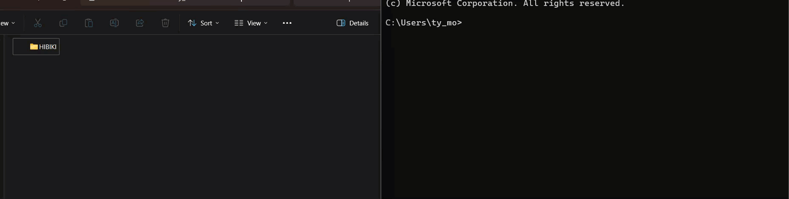
Task: Expand the View dropdown chevron
Action: tap(266, 23)
